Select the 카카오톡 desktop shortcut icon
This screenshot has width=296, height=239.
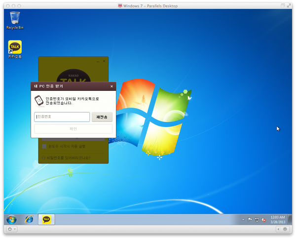click(15, 49)
